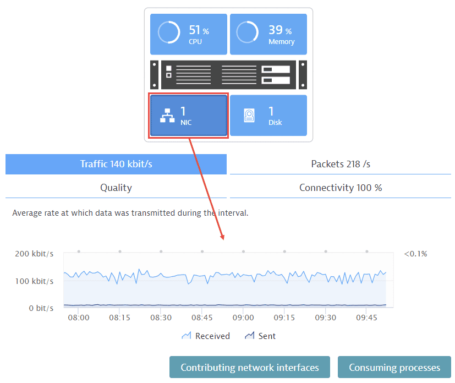Switch to the Connectivity 100 % tab
The height and width of the screenshot is (383, 455).
341,188
